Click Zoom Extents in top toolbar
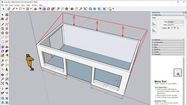187x105 pixels. (85, 9)
